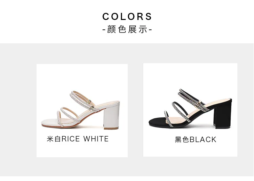Select the black sandal's front toe strap
The width and height of the screenshot is (254, 181).
click(169, 119)
